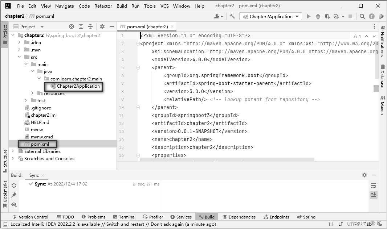Click the Build project hammer icon
This screenshot has height=229, width=387.
[x=232, y=16]
